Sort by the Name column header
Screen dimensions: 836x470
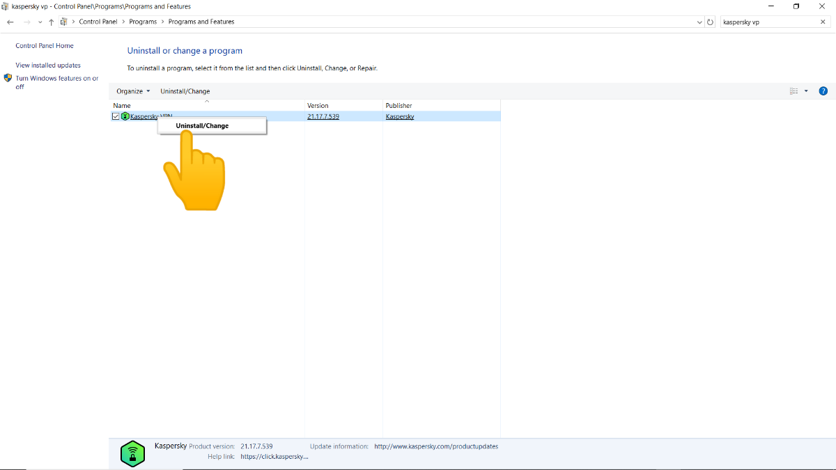tap(208, 105)
